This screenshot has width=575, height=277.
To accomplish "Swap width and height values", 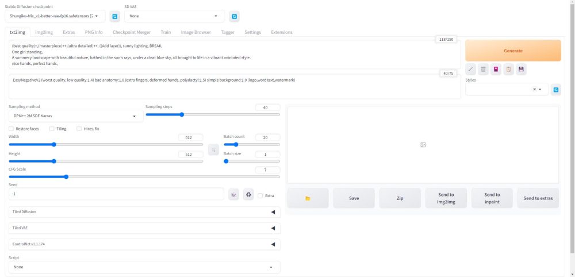I will [x=213, y=149].
